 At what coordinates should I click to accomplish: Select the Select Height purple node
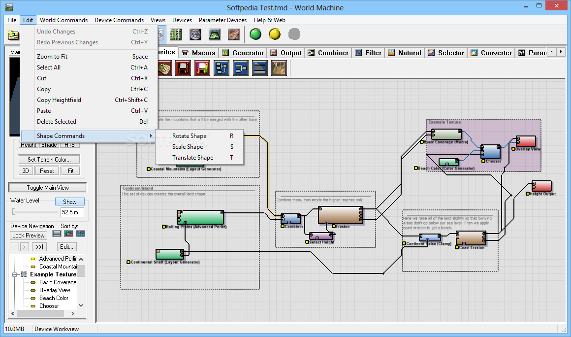pos(321,236)
